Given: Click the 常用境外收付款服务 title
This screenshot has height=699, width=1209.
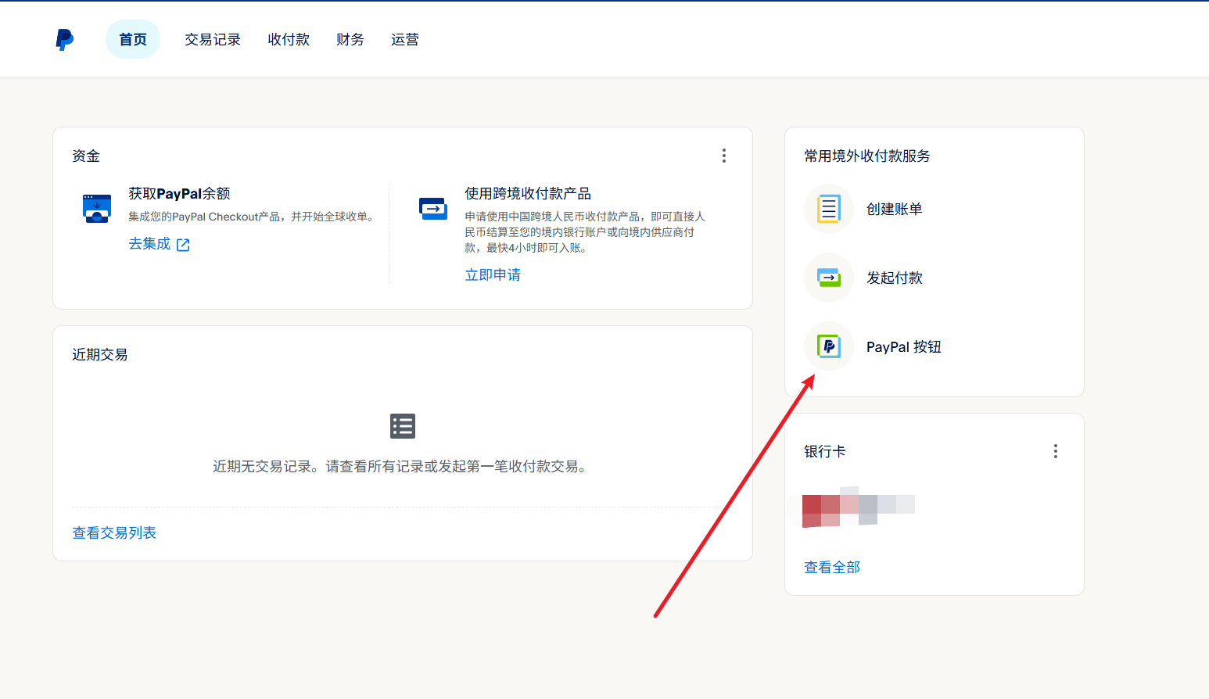Looking at the screenshot, I should [867, 156].
